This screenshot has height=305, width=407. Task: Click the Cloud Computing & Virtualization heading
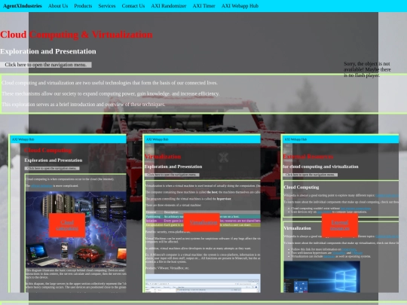(x=76, y=35)
